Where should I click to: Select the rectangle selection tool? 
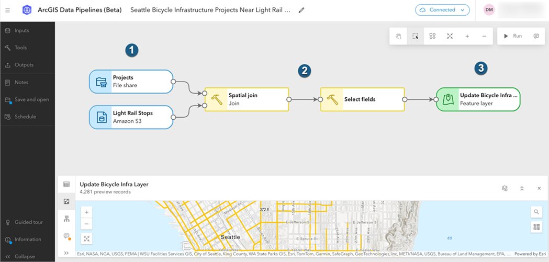pyautogui.click(x=415, y=36)
